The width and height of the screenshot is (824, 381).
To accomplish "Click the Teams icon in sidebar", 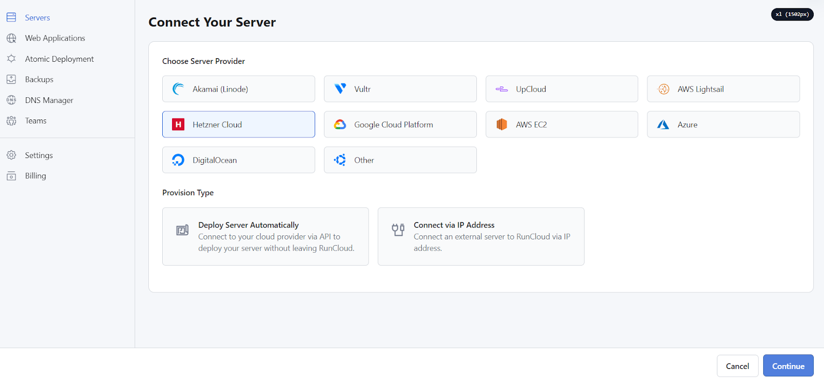I will point(11,120).
